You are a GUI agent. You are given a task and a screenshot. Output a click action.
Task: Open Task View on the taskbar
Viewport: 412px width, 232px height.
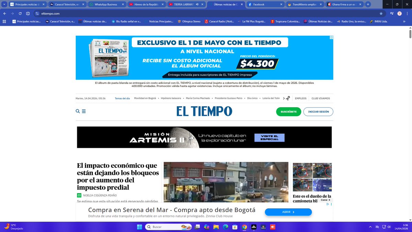point(197,227)
